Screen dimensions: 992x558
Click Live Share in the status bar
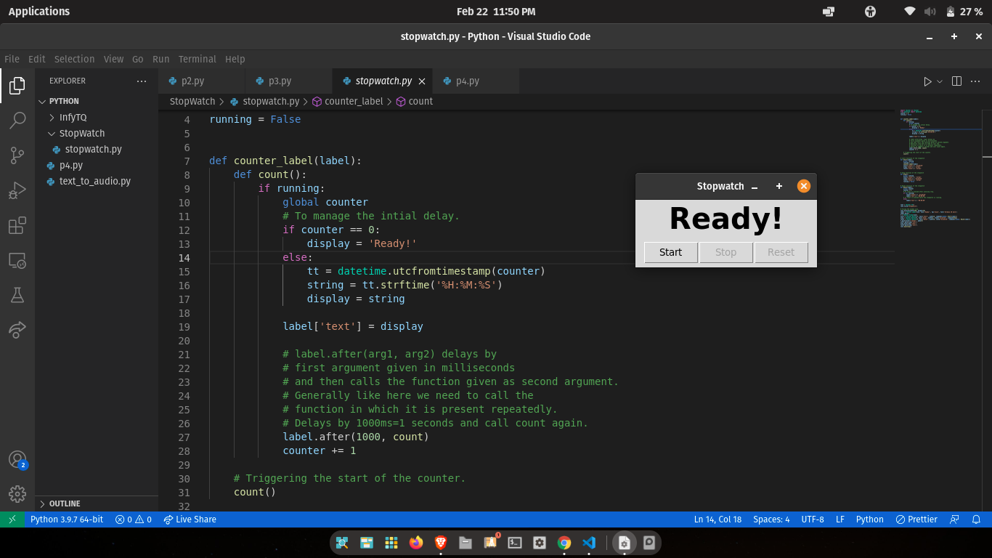[190, 519]
